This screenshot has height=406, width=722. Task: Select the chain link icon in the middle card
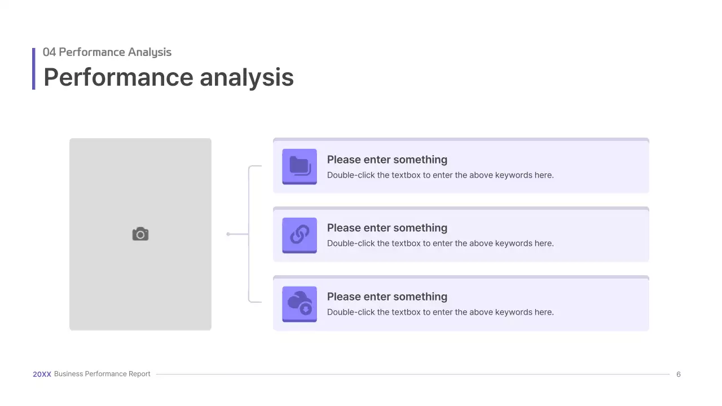pos(300,235)
